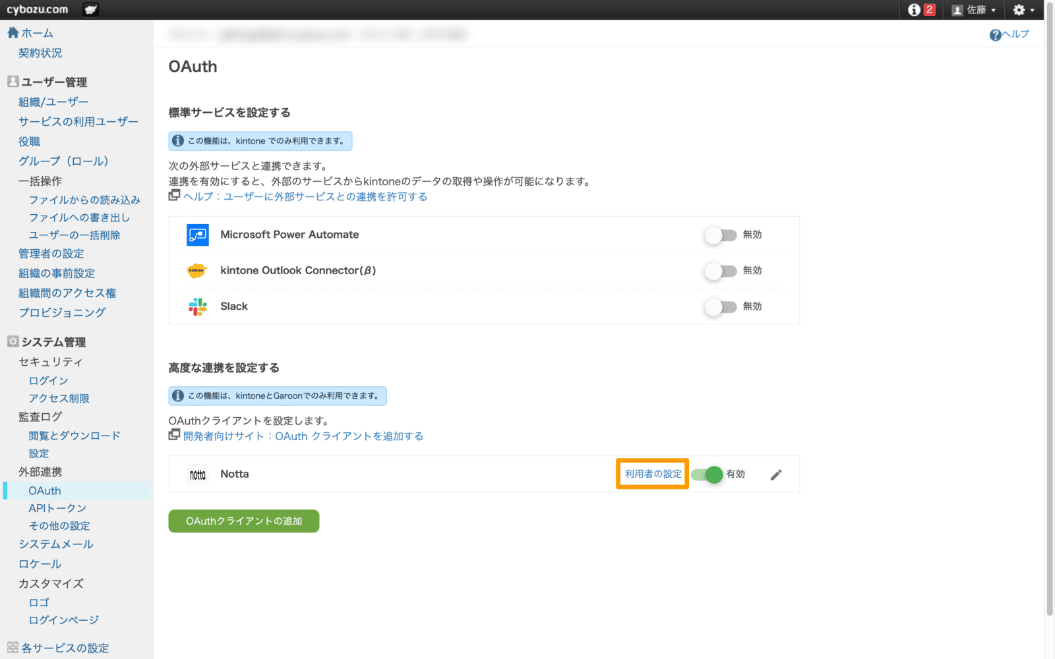
Task: Open help link about 外部サービスとの連携を許可する
Action: [x=305, y=196]
